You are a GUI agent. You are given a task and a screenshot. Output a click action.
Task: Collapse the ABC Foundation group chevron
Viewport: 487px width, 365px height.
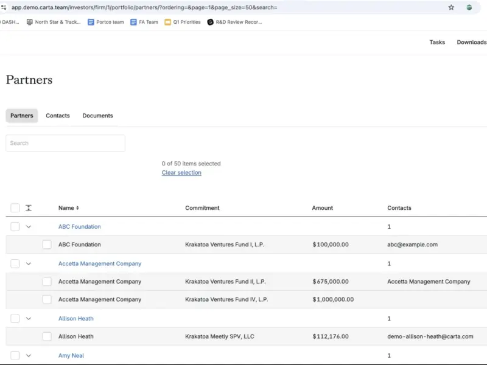[29, 226]
